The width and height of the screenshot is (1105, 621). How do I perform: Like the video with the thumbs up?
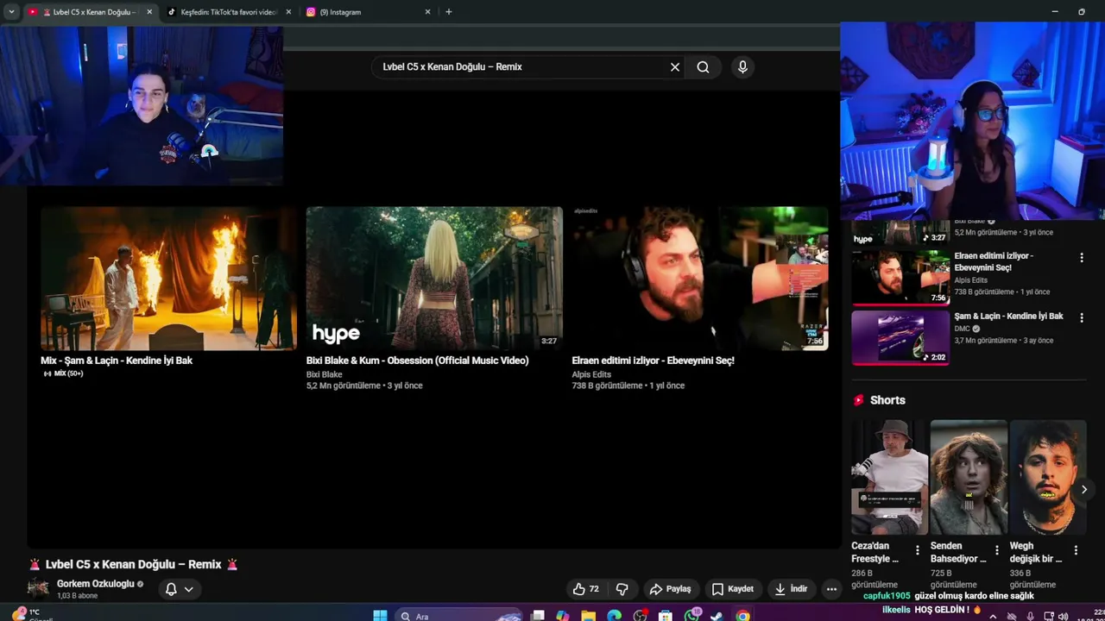point(585,589)
